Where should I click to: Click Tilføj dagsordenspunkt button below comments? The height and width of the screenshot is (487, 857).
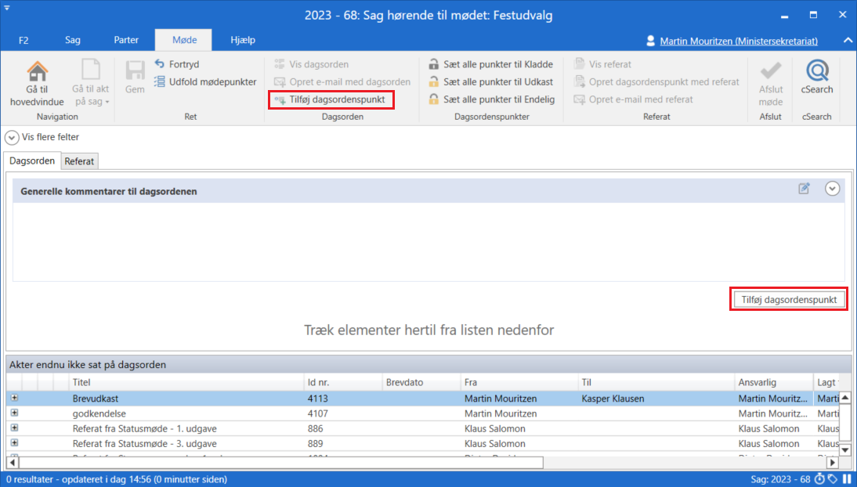788,300
